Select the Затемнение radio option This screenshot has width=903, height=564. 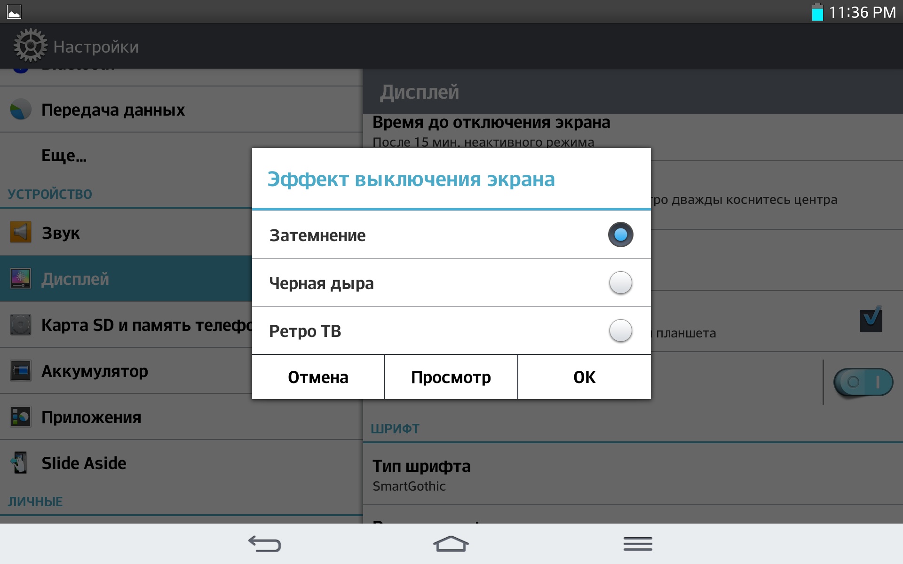pos(620,235)
